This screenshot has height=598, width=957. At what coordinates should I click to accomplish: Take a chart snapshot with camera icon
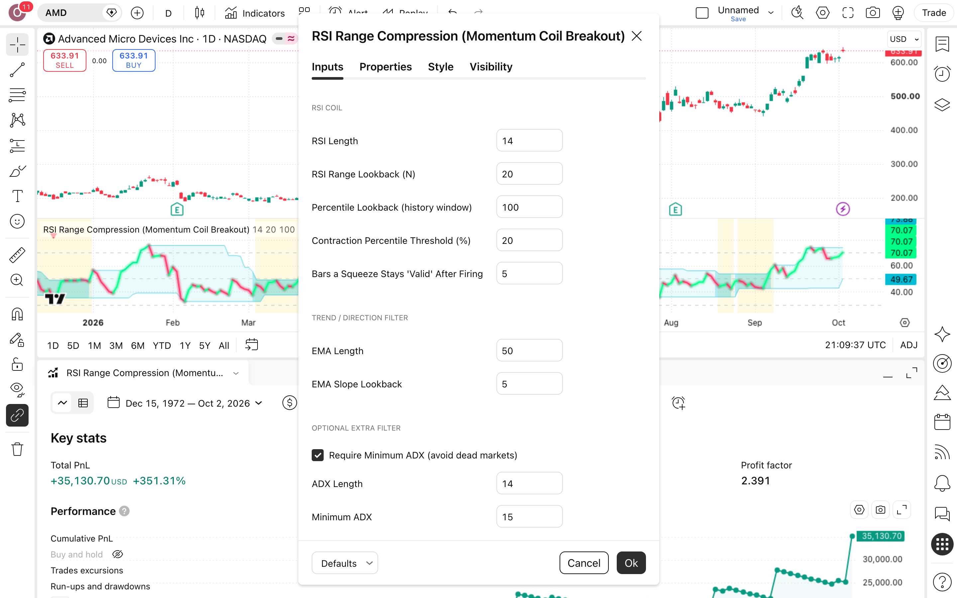[x=872, y=13]
